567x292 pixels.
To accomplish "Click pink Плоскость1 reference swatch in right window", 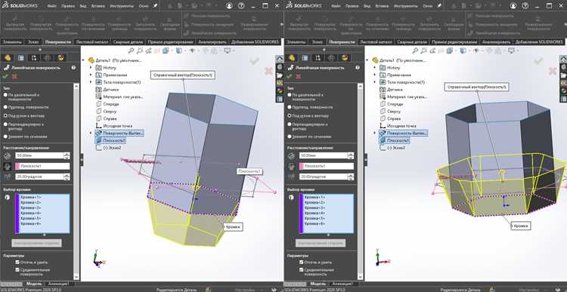I will coord(301,167).
